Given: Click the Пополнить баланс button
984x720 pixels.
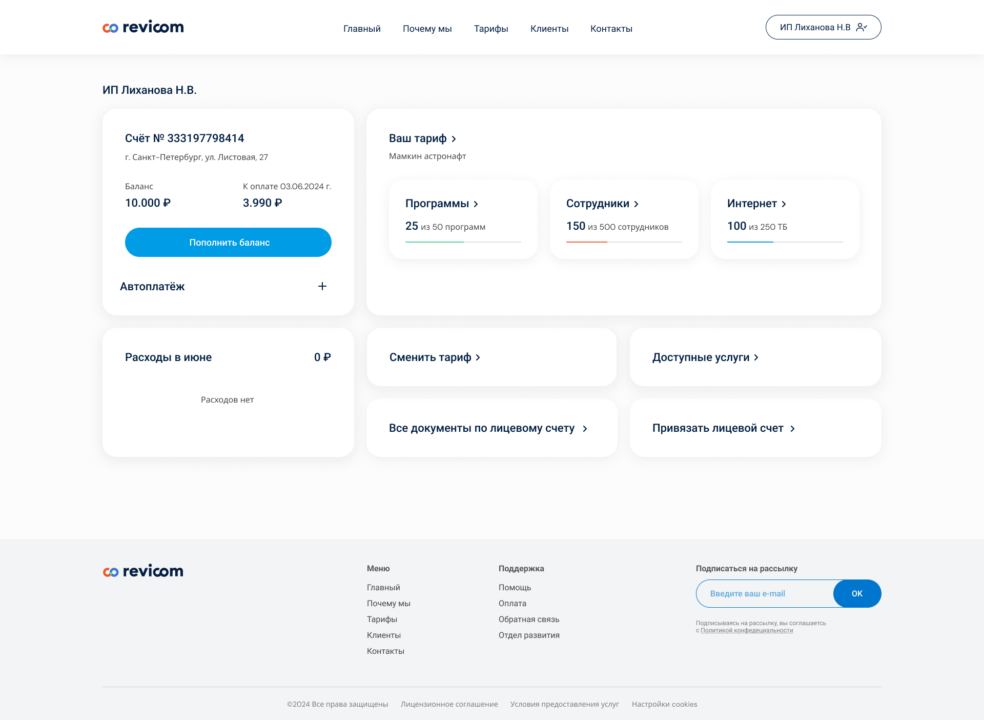Looking at the screenshot, I should [228, 242].
